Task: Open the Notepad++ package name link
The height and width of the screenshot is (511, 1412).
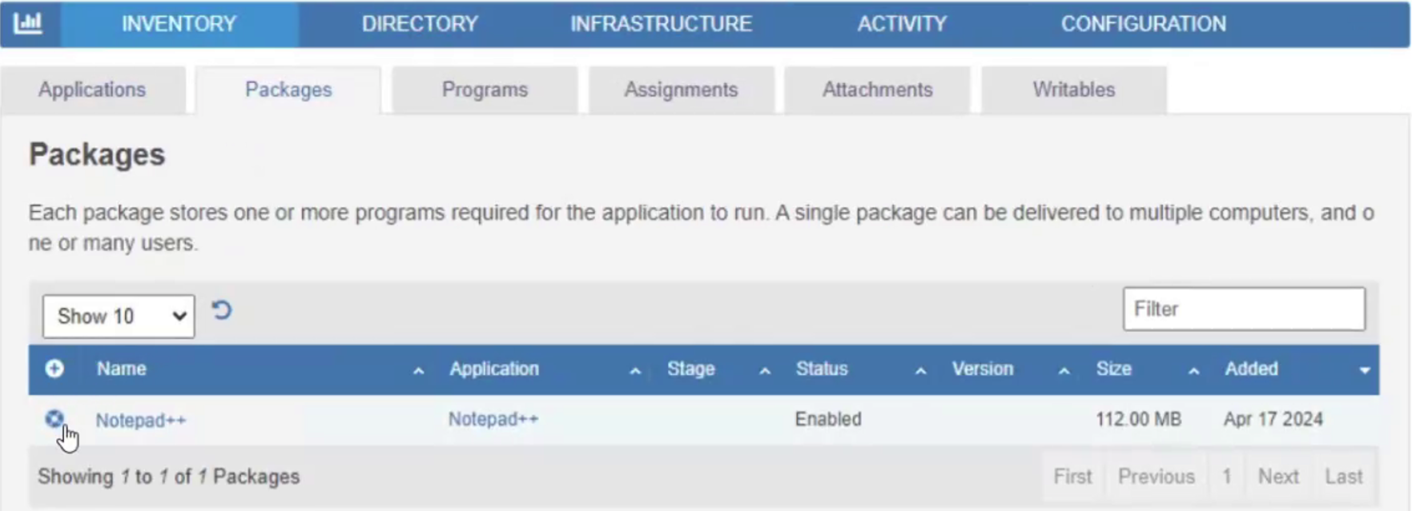Action: [x=141, y=420]
